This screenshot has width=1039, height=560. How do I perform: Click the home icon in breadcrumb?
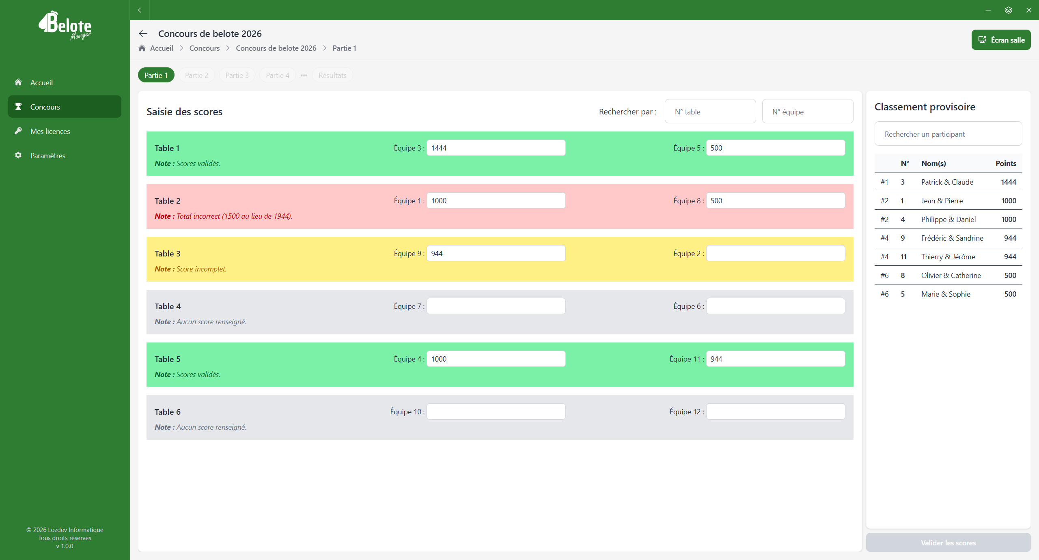click(142, 48)
